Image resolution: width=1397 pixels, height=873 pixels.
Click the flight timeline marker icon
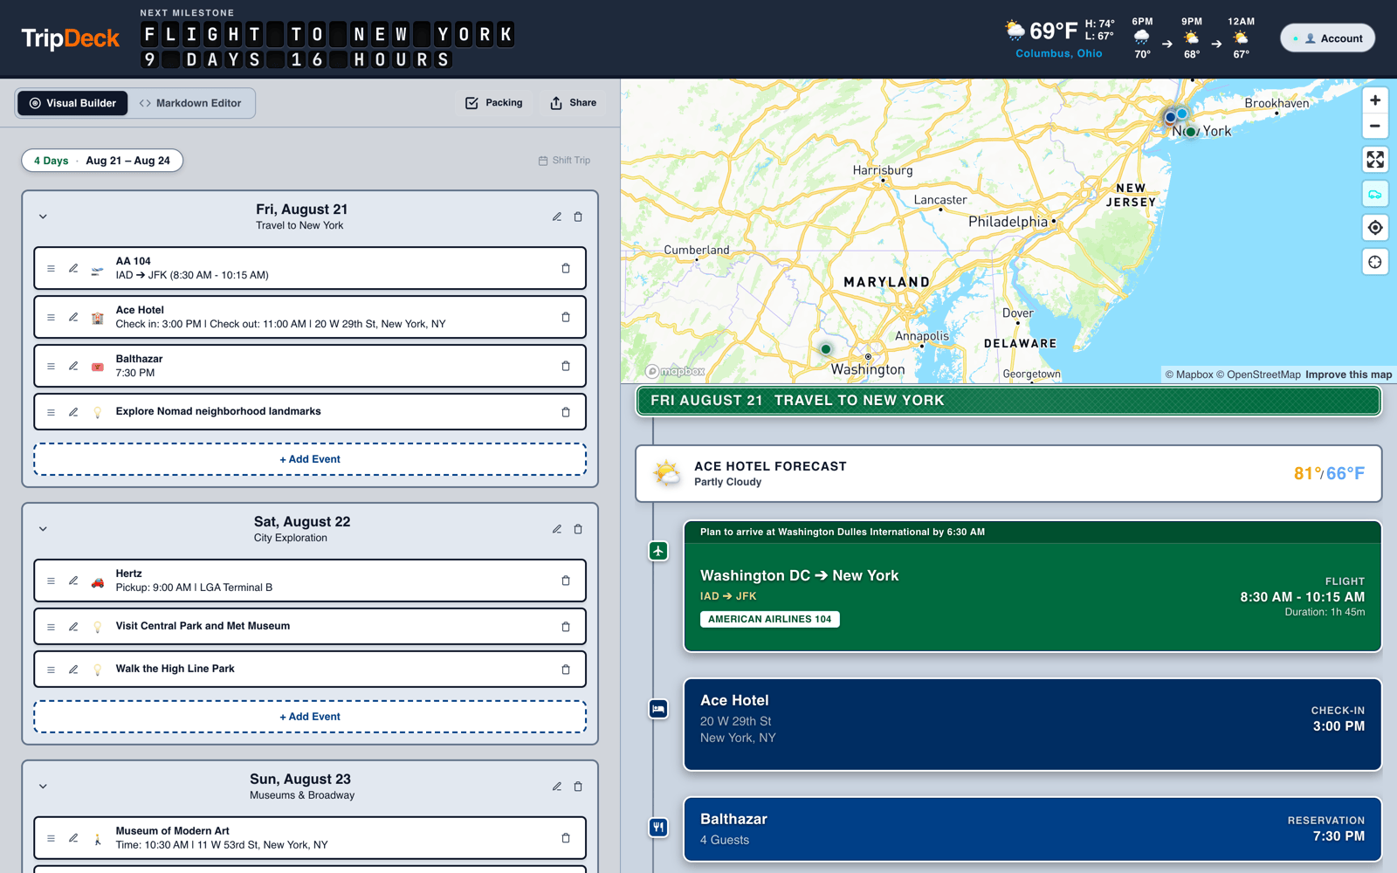tap(658, 551)
